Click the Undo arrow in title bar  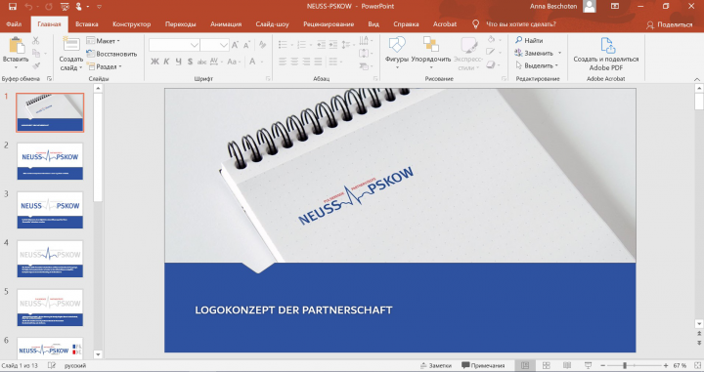(x=28, y=6)
